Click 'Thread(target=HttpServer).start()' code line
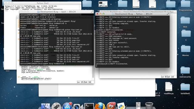 pos(36,78)
